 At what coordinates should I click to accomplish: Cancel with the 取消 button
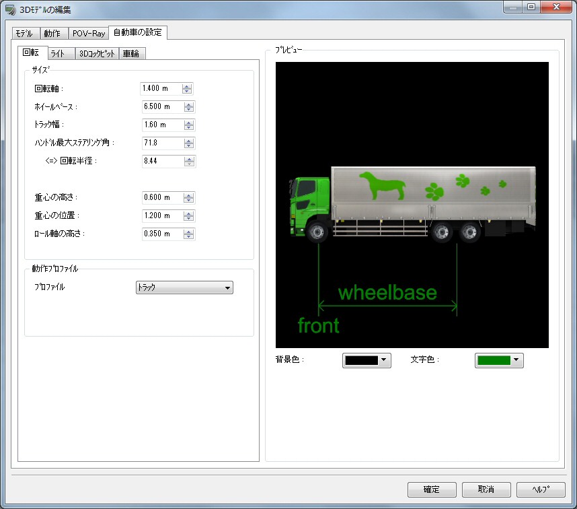coord(486,489)
